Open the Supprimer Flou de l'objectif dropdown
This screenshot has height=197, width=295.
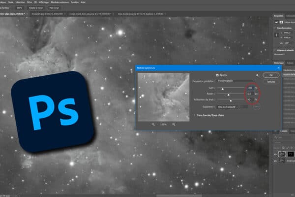pos(228,107)
